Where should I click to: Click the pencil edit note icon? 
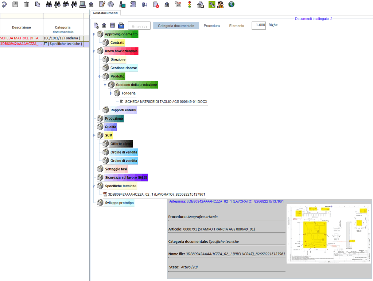[x=102, y=4]
